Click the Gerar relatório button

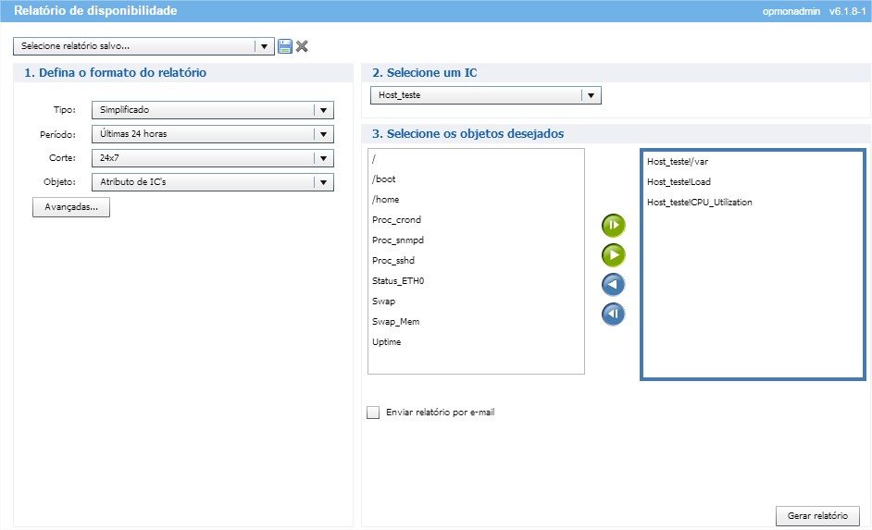point(816,515)
